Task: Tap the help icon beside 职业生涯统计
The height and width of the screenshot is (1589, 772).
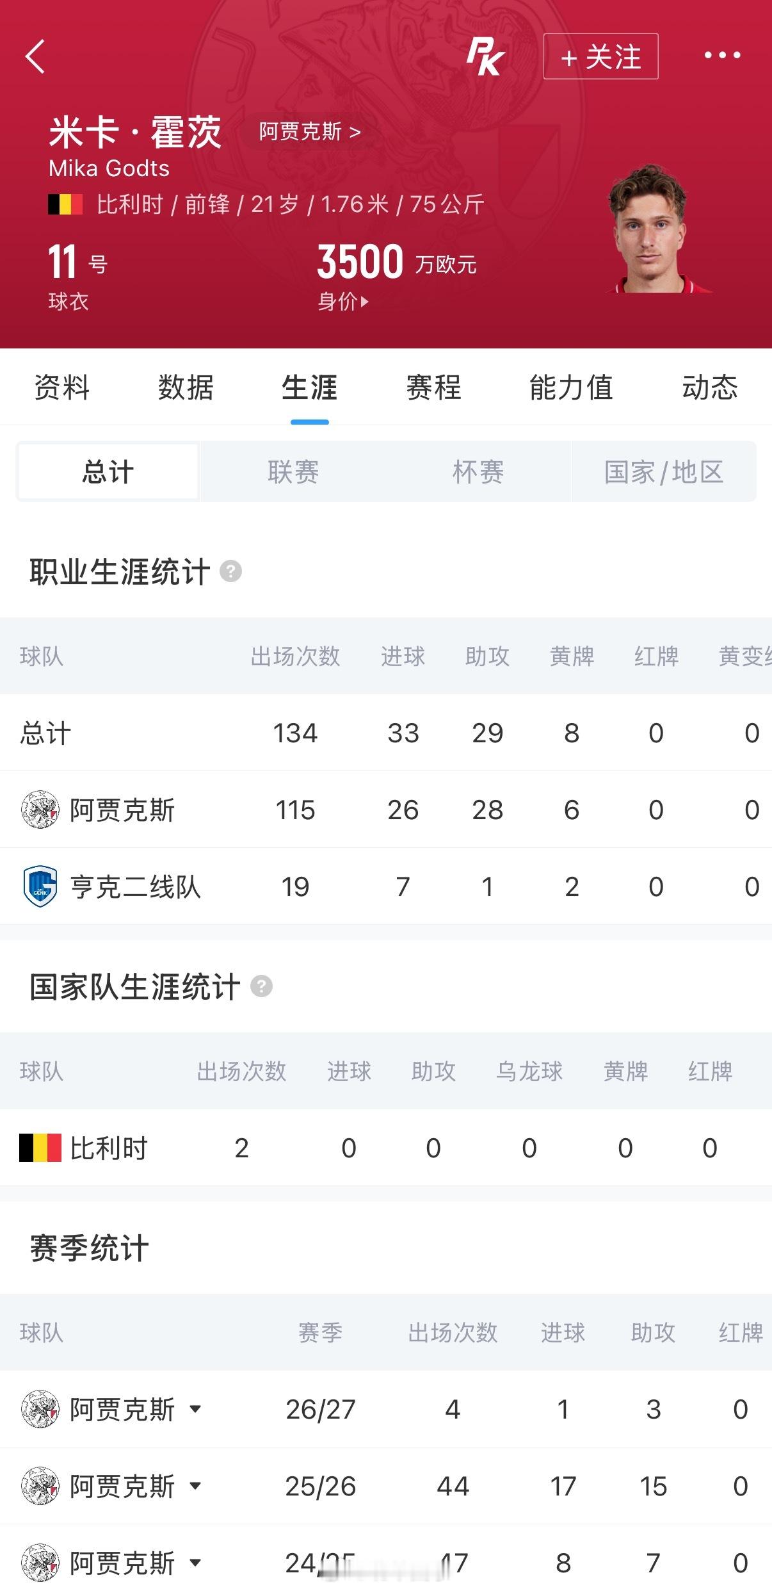Action: pyautogui.click(x=231, y=571)
